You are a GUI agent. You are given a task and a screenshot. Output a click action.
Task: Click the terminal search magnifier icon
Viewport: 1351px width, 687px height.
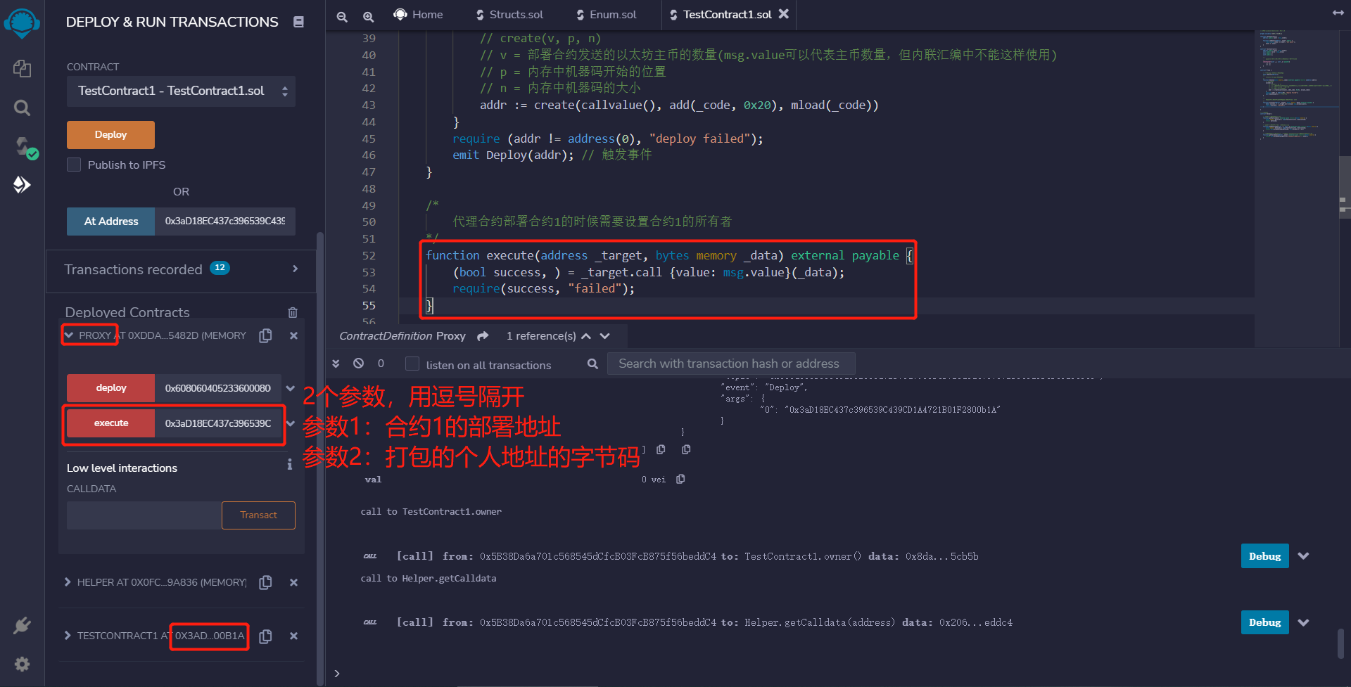coord(592,364)
